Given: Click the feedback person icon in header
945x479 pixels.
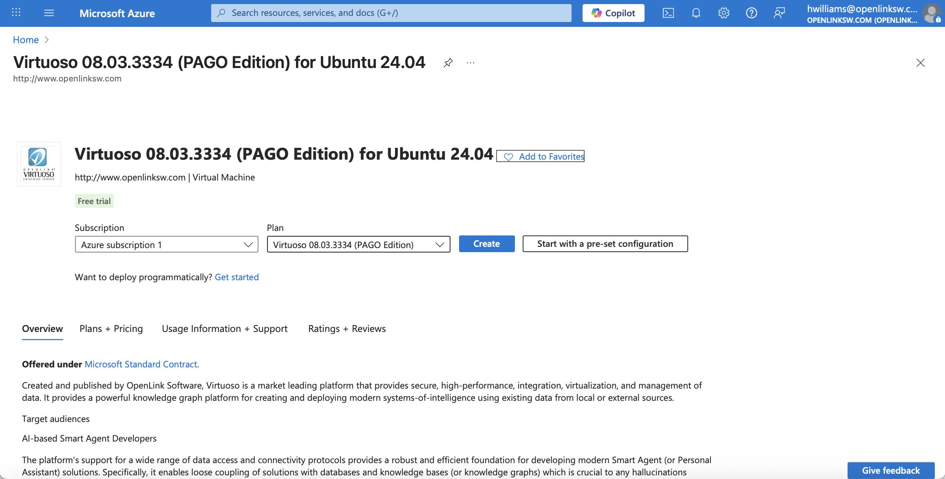Looking at the screenshot, I should tap(779, 13).
